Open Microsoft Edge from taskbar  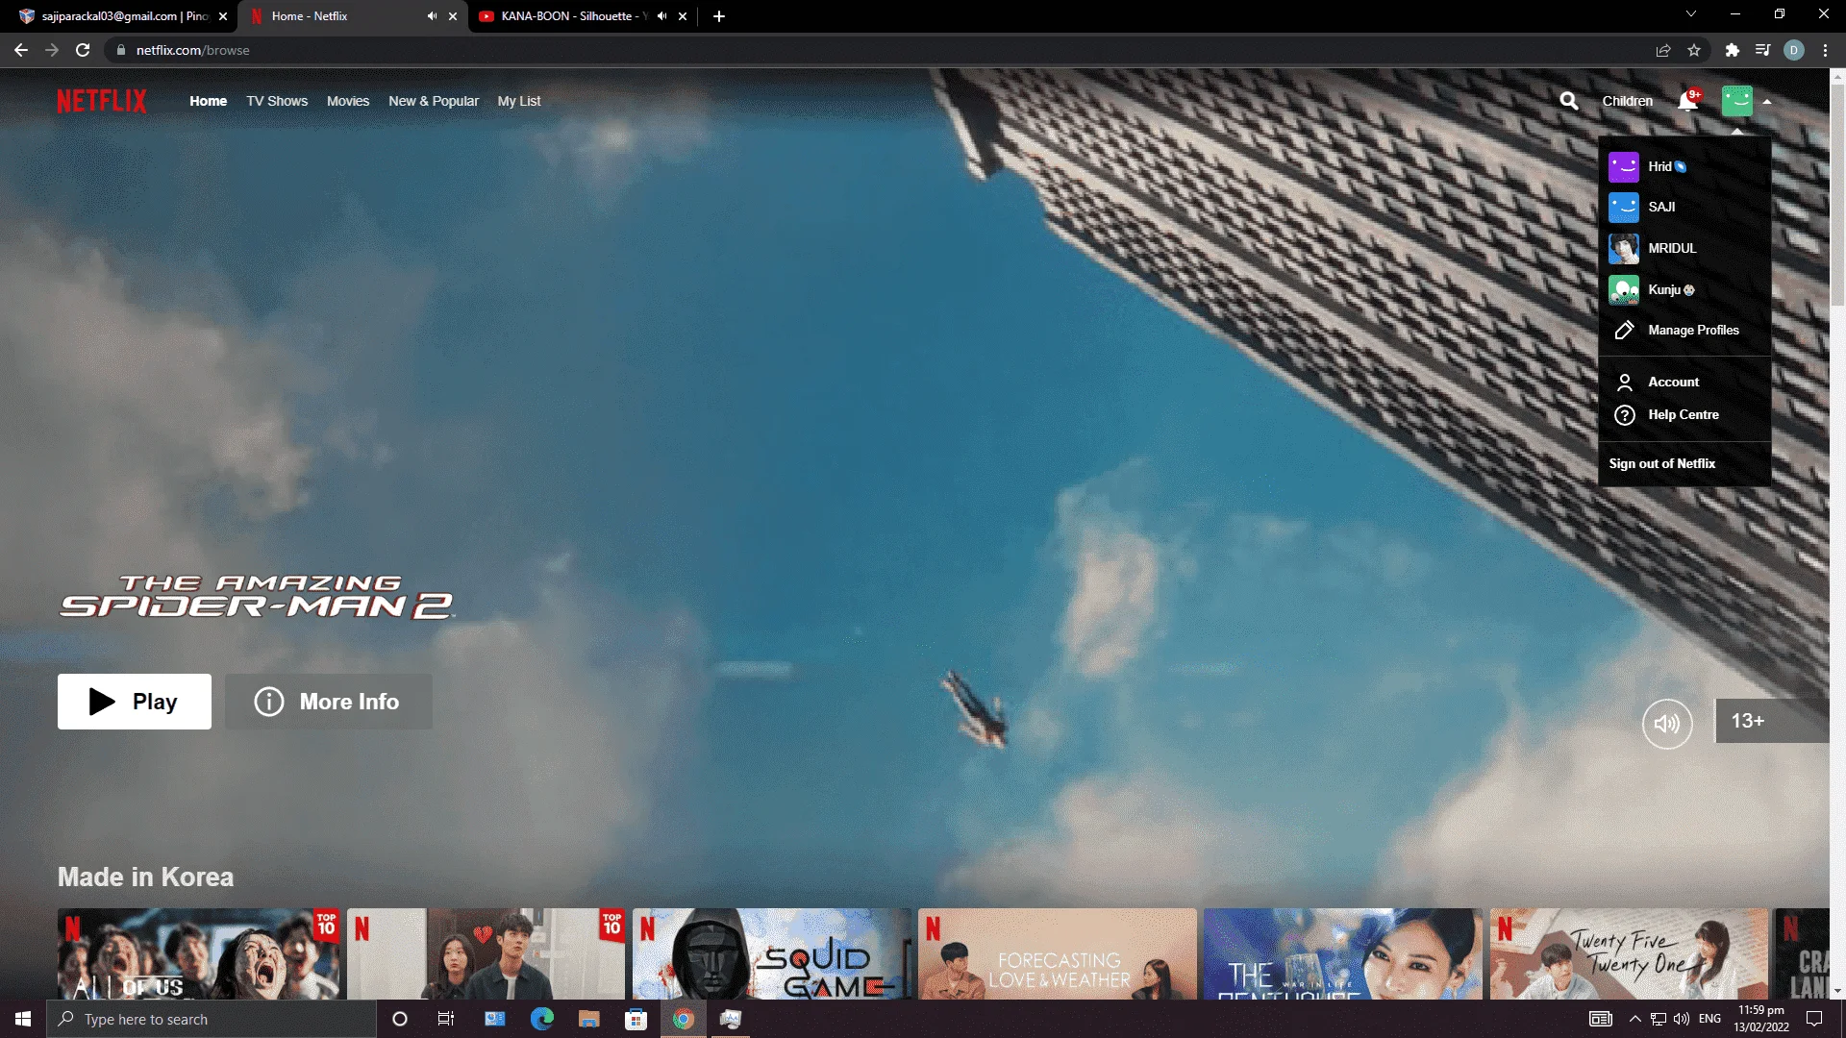click(542, 1019)
